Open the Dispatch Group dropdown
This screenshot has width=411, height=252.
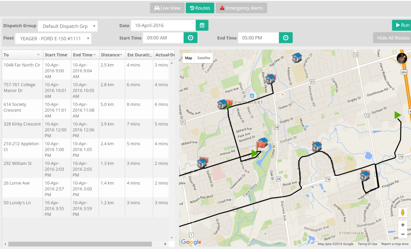(68, 26)
